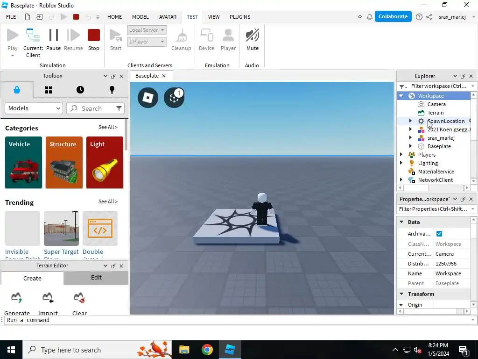Click the share icon near username
The height and width of the screenshot is (359, 478).
(429, 17)
